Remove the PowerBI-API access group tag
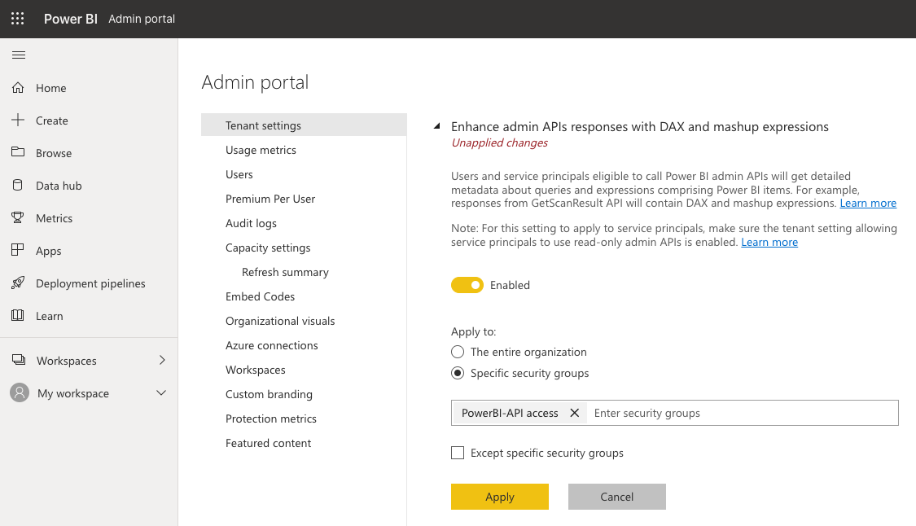This screenshot has height=526, width=916. 574,413
